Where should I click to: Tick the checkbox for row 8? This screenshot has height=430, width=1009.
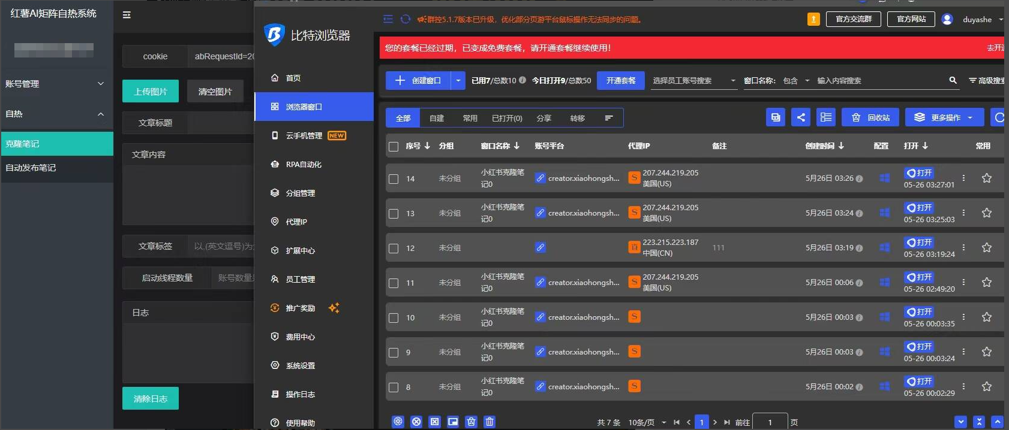pos(394,387)
